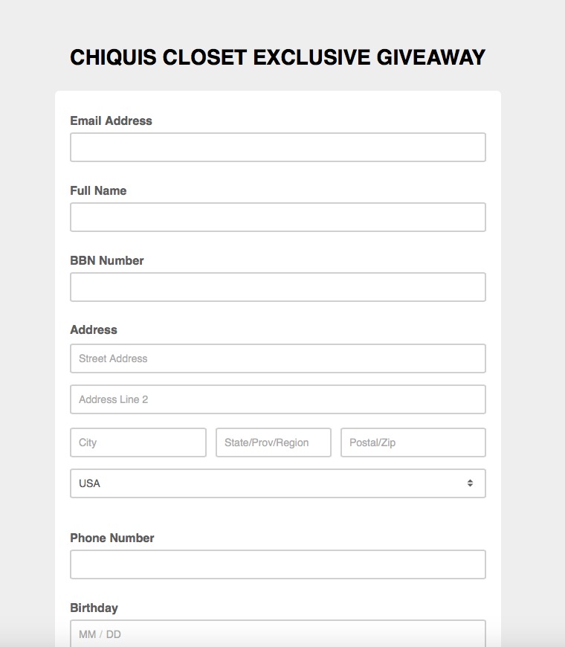The image size is (565, 647).
Task: Click the USA text in country selector
Action: 90,483
